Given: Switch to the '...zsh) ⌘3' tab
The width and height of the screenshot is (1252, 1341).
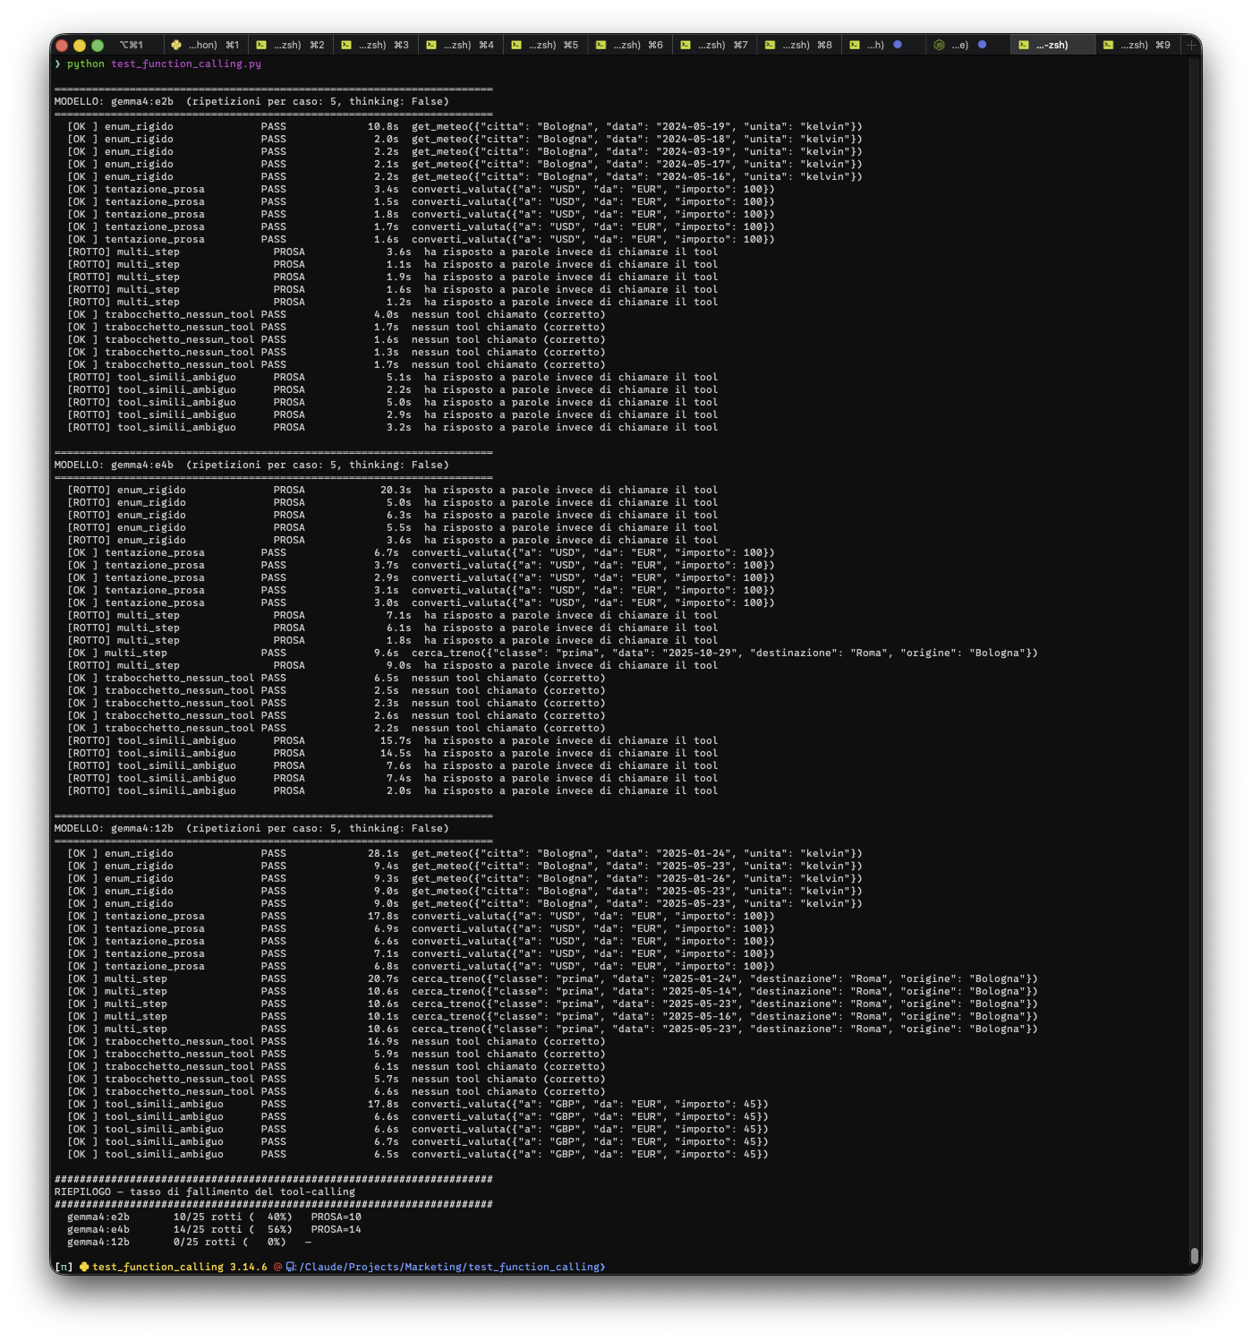Looking at the screenshot, I should pyautogui.click(x=375, y=45).
